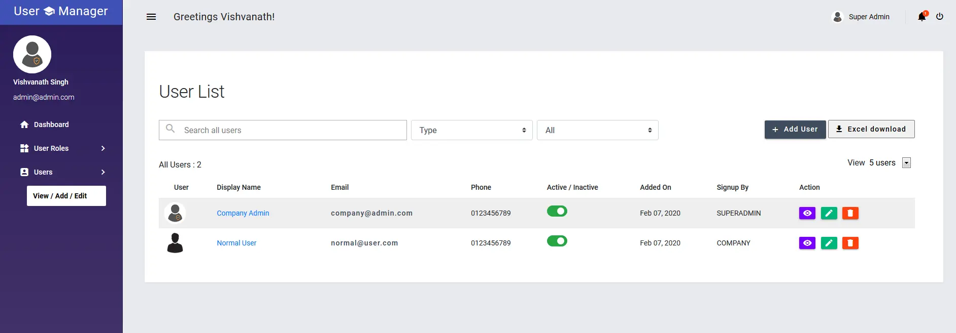The width and height of the screenshot is (956, 333).
Task: Click the Add User button
Action: click(x=795, y=129)
